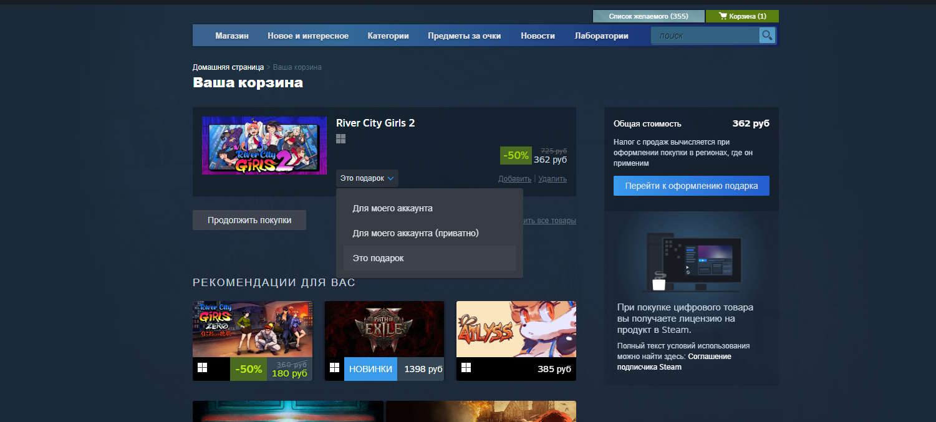This screenshot has width=936, height=422.
Task: Click Удалить link in cart item
Action: [552, 179]
